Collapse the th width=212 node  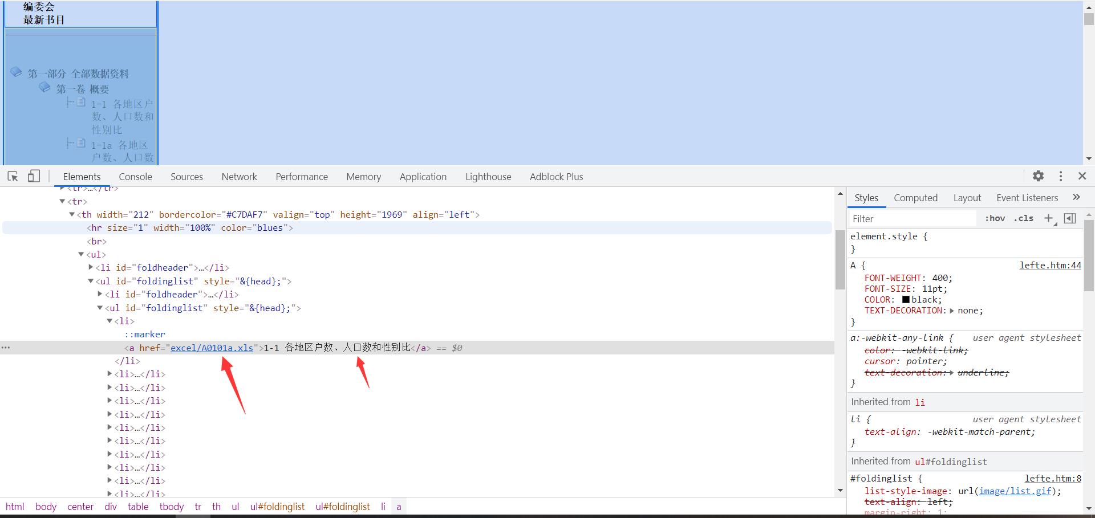[x=72, y=214]
